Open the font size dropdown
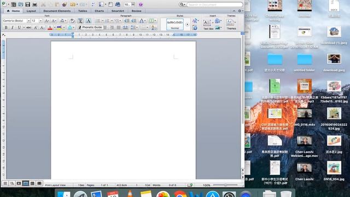The image size is (350, 197). click(x=40, y=21)
